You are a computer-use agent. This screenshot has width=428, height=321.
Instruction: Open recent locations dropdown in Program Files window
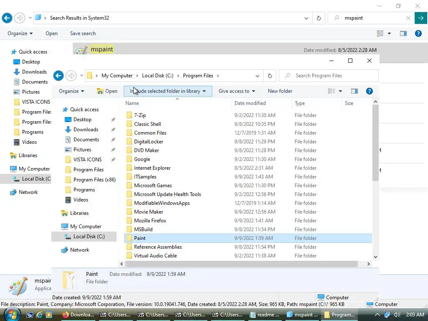coord(82,76)
